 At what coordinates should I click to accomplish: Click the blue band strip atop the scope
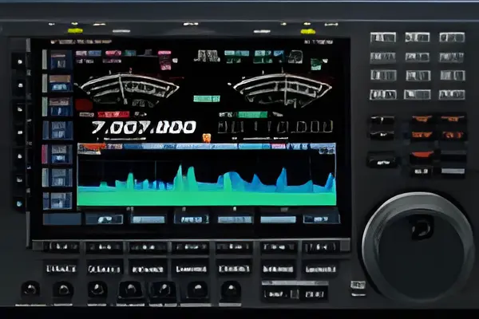(x=207, y=147)
